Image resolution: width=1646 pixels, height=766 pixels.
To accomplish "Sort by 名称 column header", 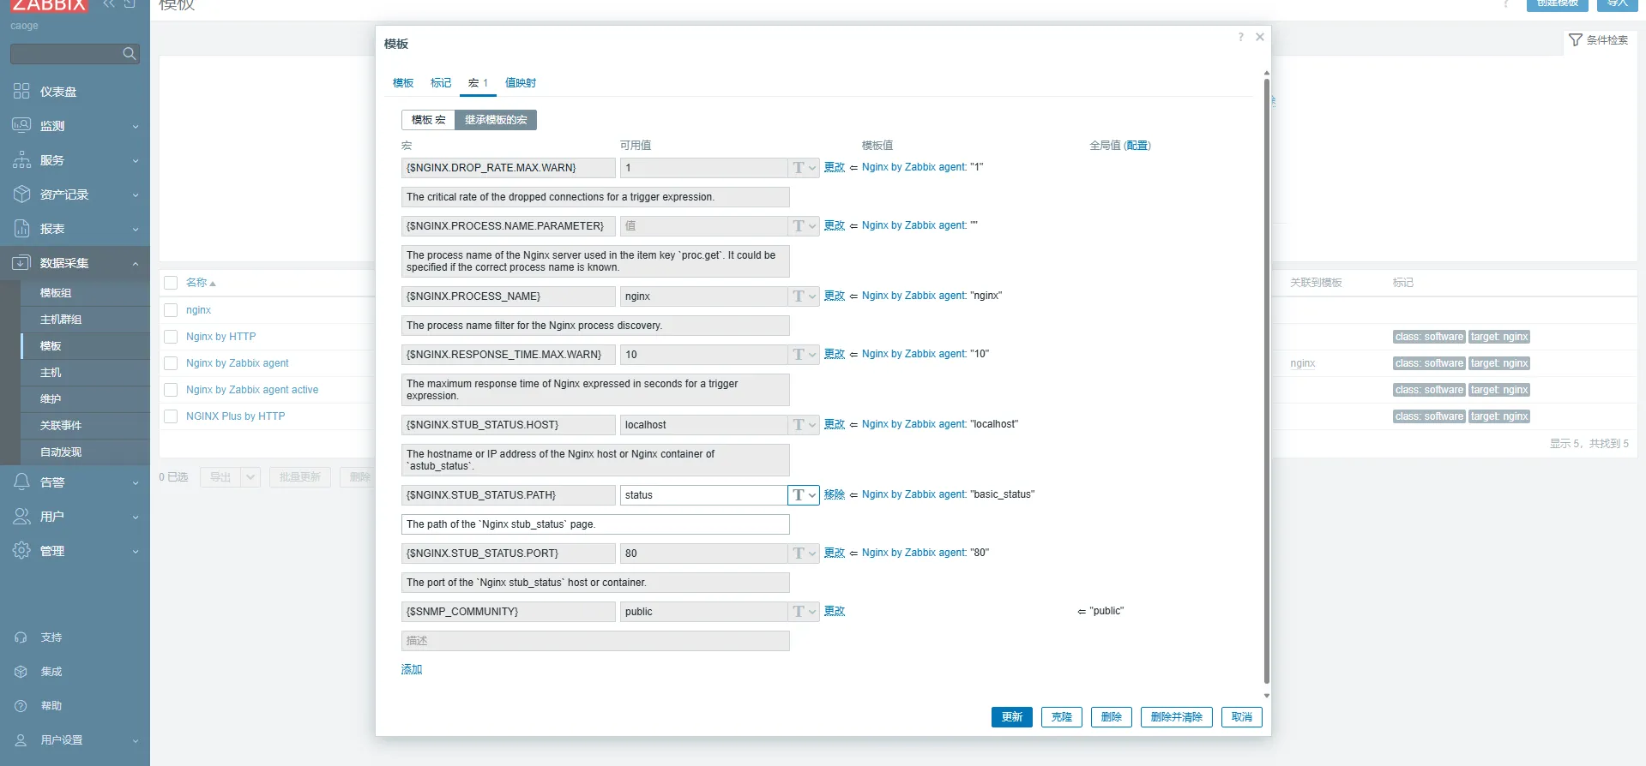I will tap(201, 283).
